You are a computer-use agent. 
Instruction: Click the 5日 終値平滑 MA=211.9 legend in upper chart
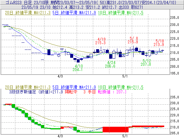click(74, 13)
